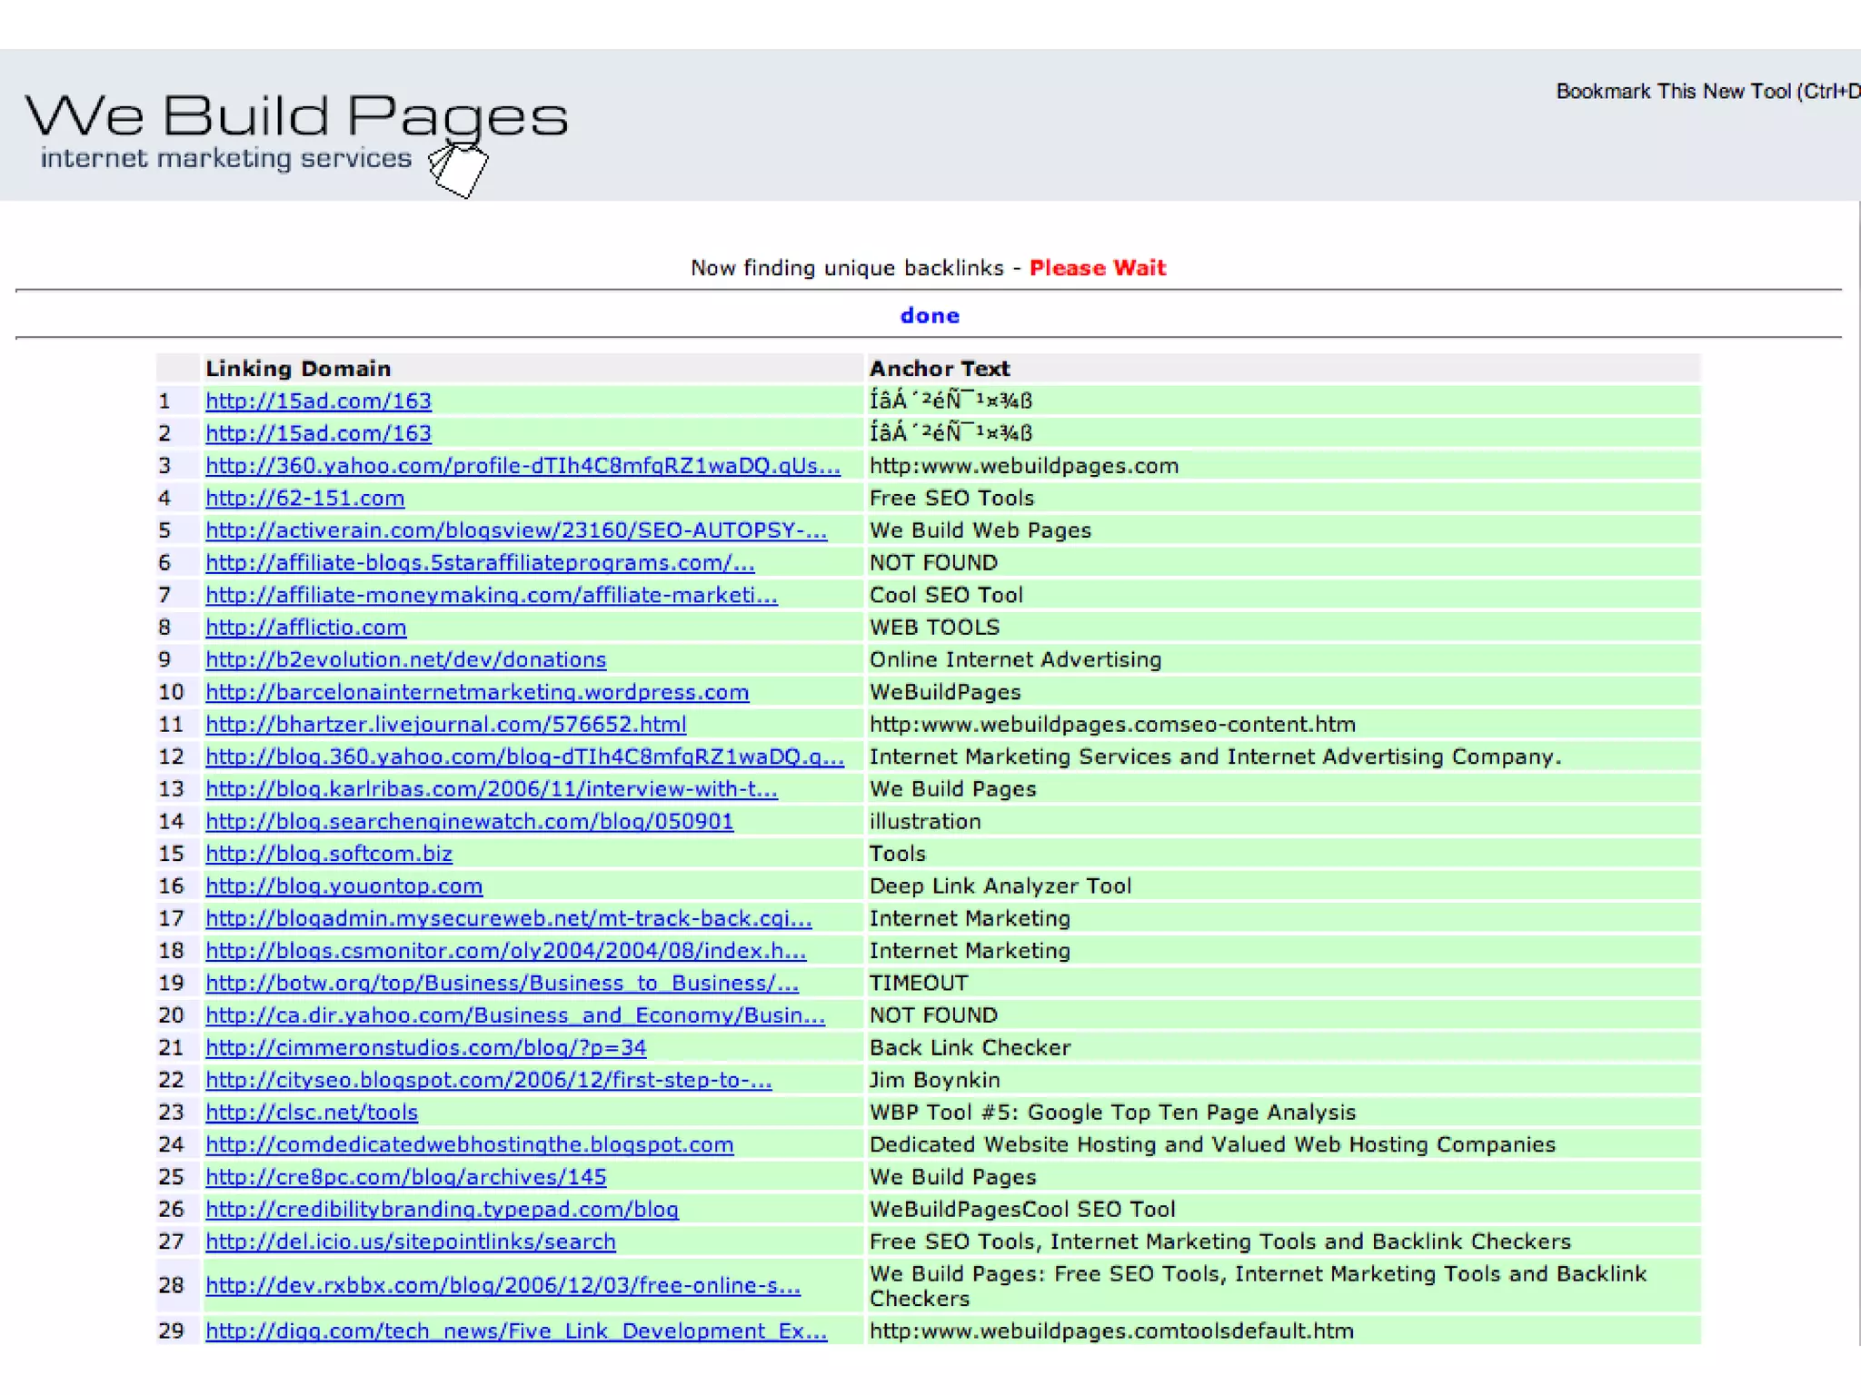Open b2evolution.net donations link
The image size is (1861, 1395).
click(x=405, y=659)
